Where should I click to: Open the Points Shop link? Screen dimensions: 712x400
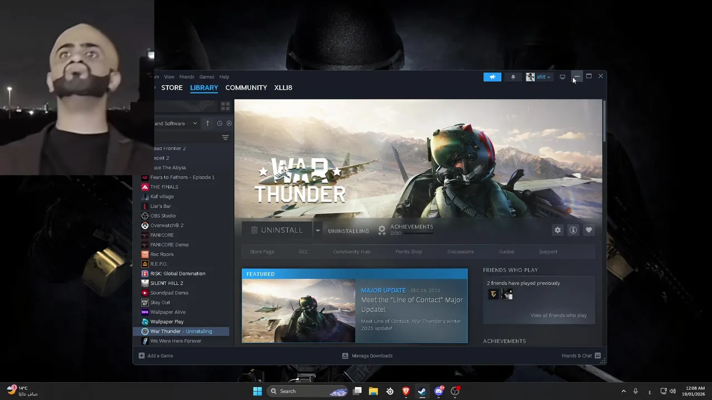[409, 252]
